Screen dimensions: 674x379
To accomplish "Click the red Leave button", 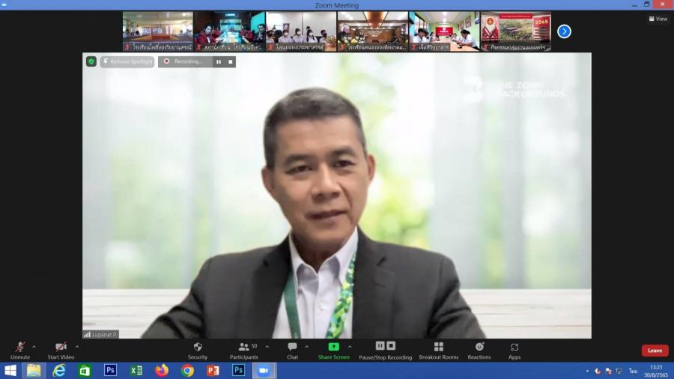I will 655,351.
